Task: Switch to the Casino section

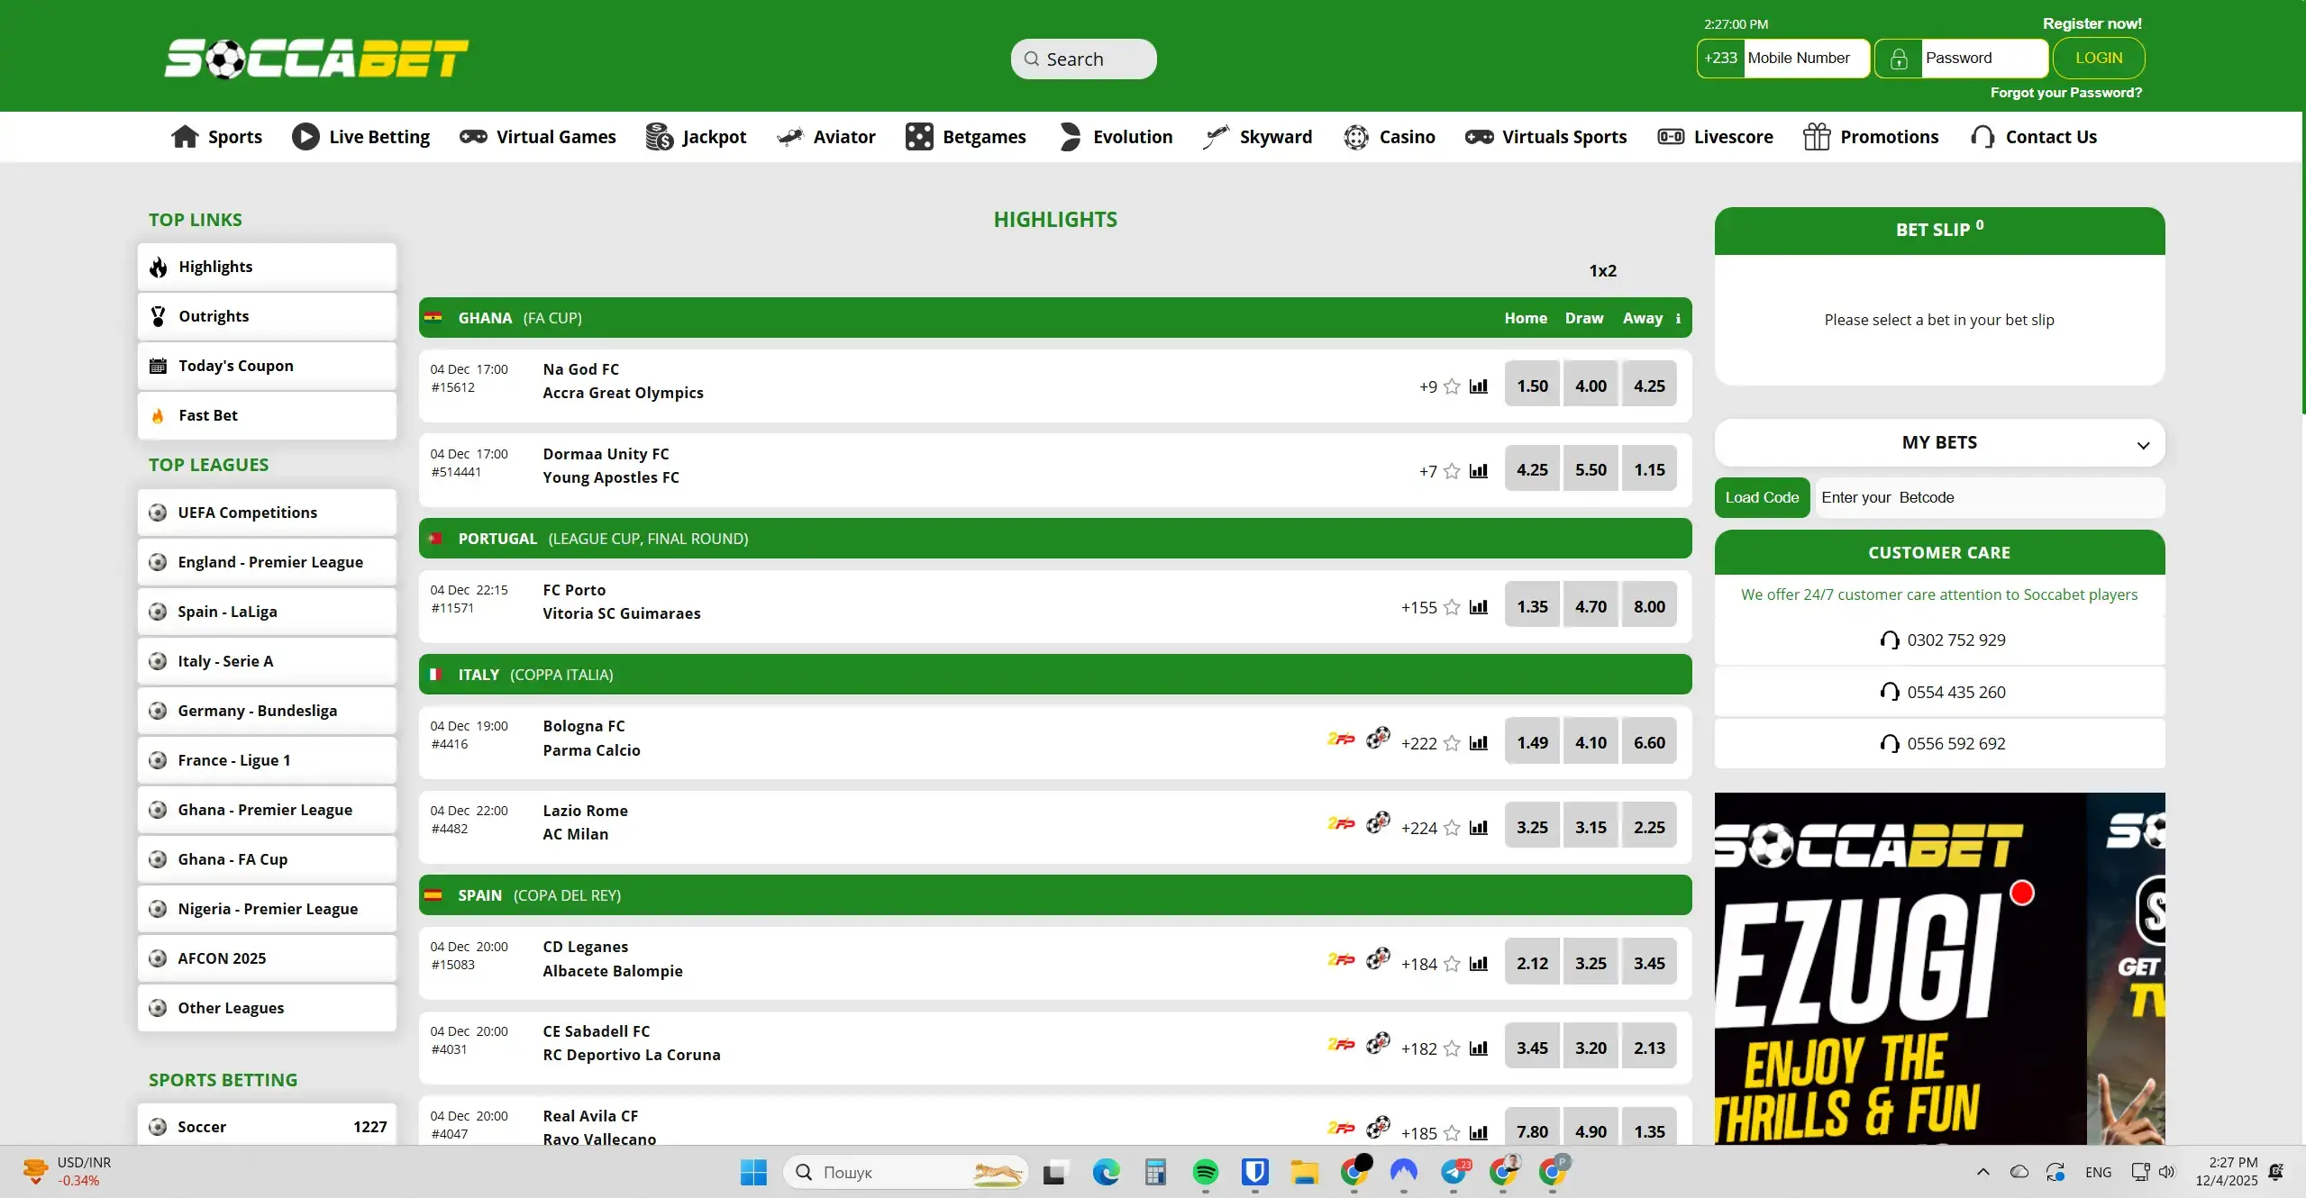Action: point(1389,136)
